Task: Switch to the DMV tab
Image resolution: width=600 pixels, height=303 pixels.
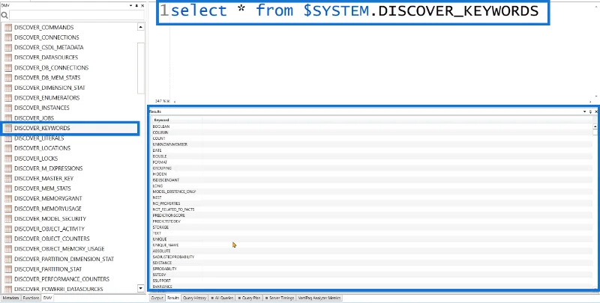Action: tap(47, 298)
